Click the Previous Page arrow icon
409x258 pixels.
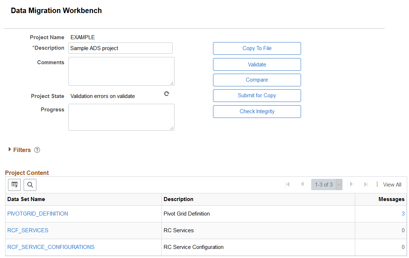click(x=302, y=184)
